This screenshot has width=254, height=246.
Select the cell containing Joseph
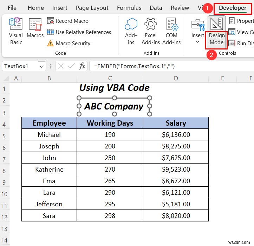pos(49,146)
